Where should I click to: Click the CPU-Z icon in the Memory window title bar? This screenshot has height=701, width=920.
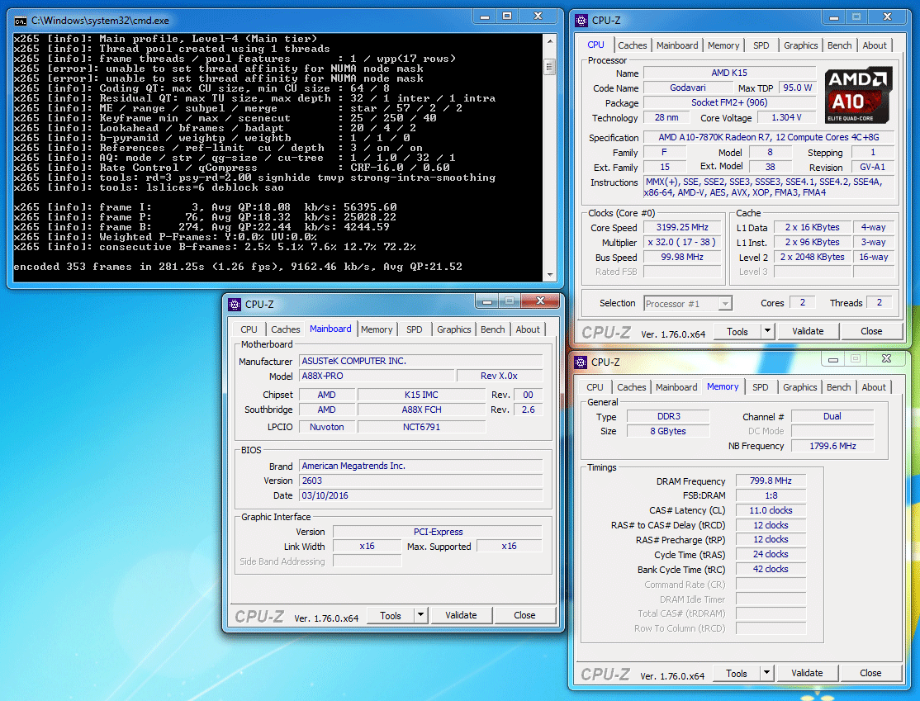[x=581, y=362]
